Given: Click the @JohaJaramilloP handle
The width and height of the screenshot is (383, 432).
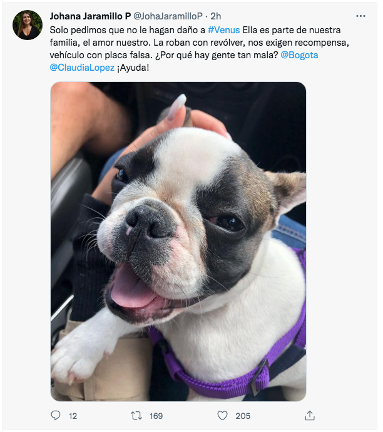Looking at the screenshot, I should coord(168,16).
